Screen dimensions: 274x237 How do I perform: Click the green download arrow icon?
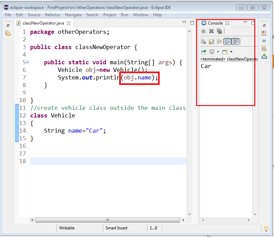[x=264, y=56]
